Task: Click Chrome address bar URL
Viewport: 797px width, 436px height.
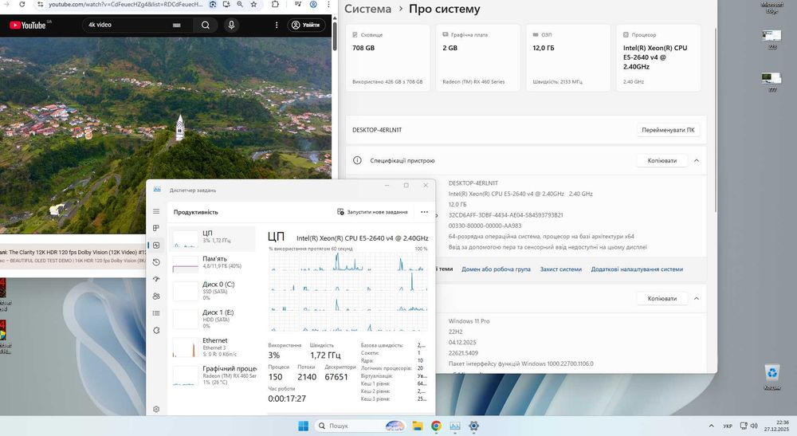Action: coord(125,4)
